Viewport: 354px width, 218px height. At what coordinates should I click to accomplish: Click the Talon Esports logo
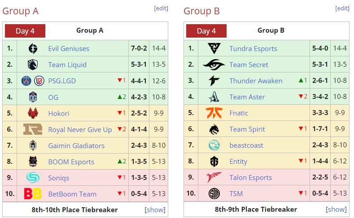tap(214, 177)
